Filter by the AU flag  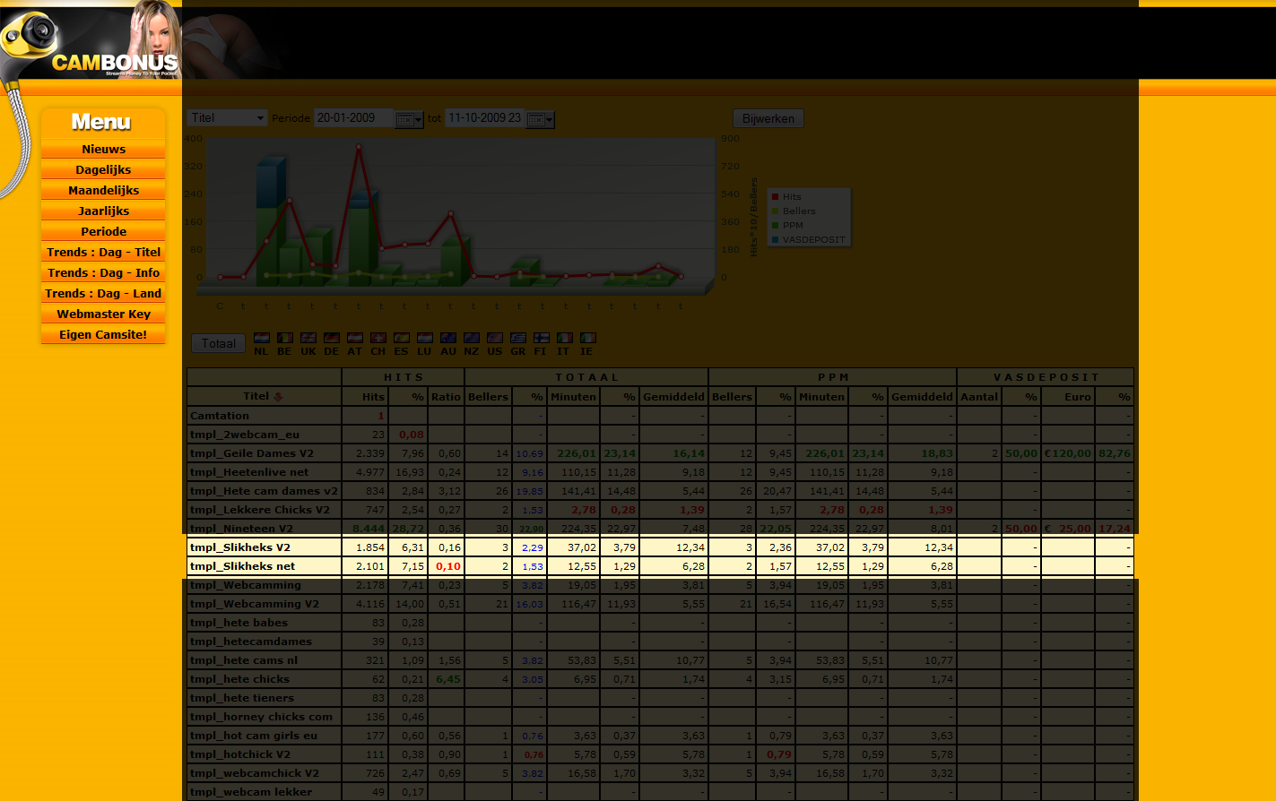coord(447,338)
